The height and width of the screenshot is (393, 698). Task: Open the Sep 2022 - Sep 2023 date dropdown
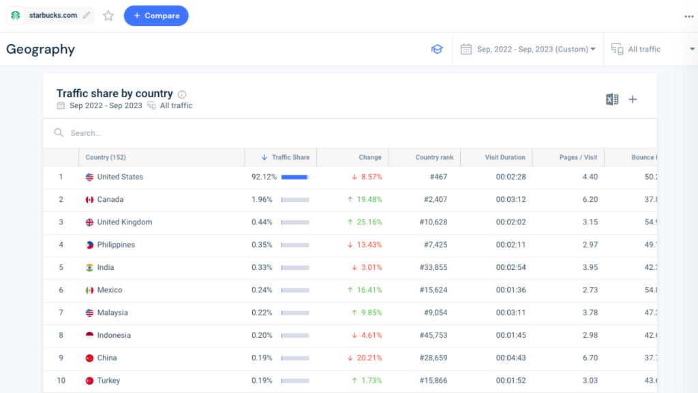[x=532, y=49]
